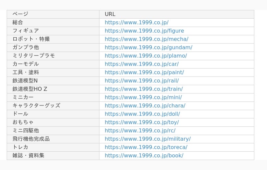Select the ガンプラ他 cell
The width and height of the screenshot is (267, 170).
53,48
